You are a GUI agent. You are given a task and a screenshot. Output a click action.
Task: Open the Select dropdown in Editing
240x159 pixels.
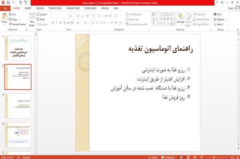point(219,24)
